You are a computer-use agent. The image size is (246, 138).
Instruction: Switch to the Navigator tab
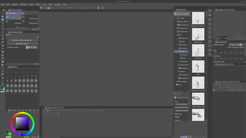click(220, 10)
